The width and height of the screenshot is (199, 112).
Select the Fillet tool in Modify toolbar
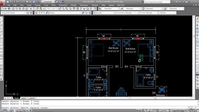pyautogui.click(x=197, y=69)
